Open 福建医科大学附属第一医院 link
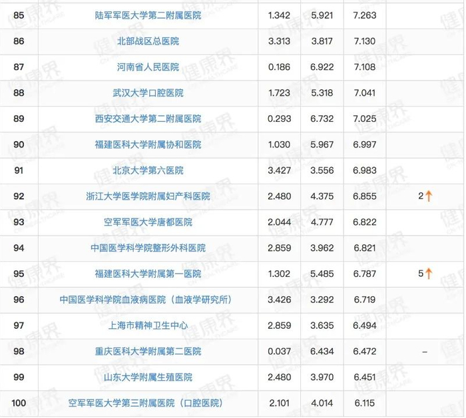466x418 pixels. [x=148, y=274]
